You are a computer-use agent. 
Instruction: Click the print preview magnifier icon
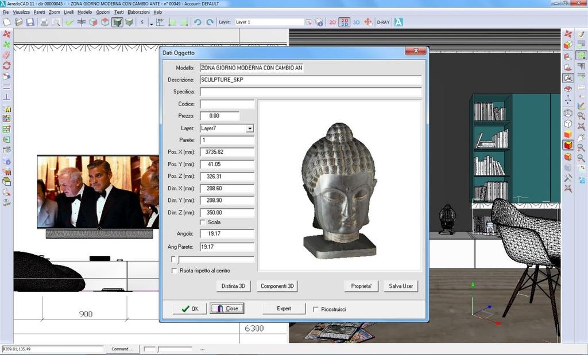56,22
